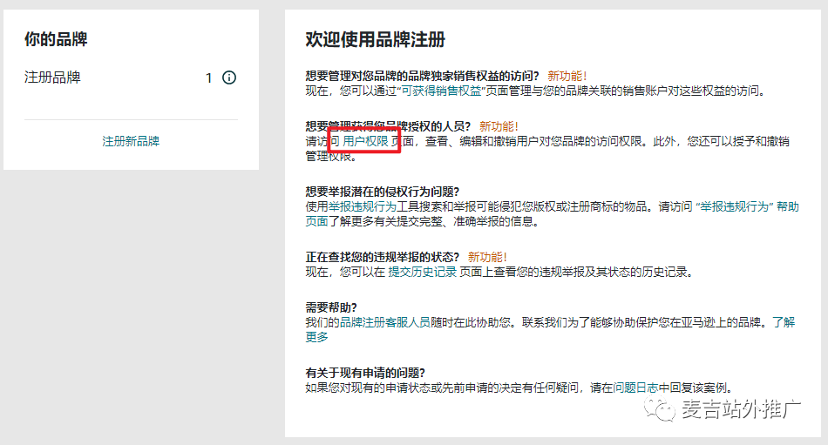Open the 用户权限 page link
This screenshot has height=445, width=828.
pyautogui.click(x=365, y=141)
